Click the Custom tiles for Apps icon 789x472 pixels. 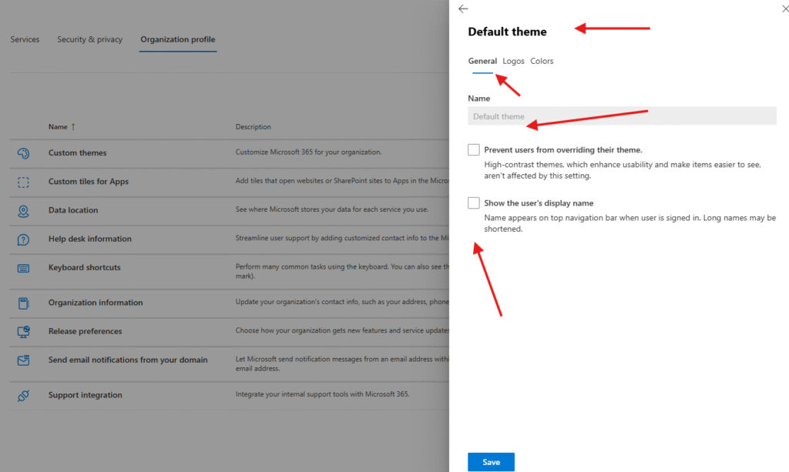pyautogui.click(x=23, y=182)
